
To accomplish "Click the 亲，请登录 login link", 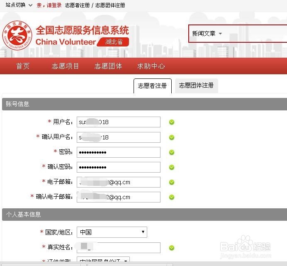I will 49,5.
